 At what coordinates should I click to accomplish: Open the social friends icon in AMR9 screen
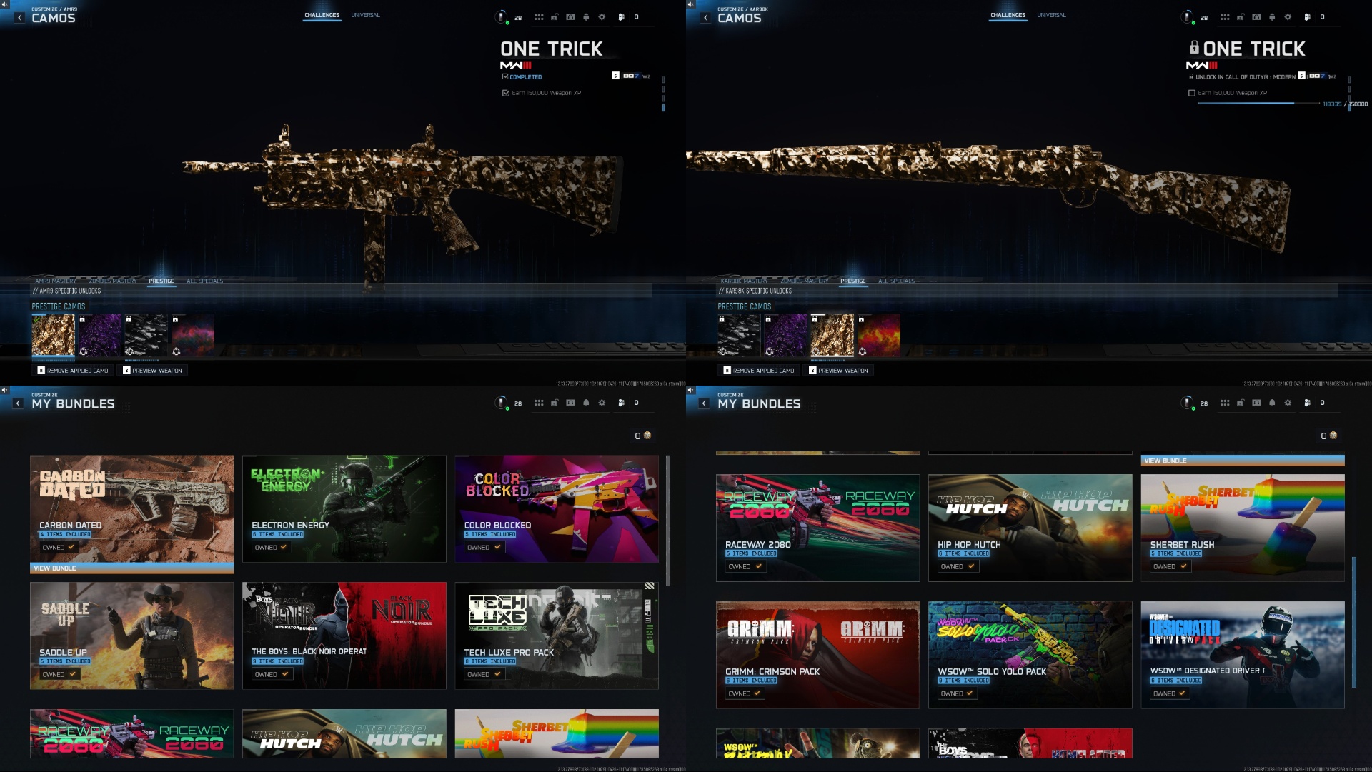(x=622, y=17)
